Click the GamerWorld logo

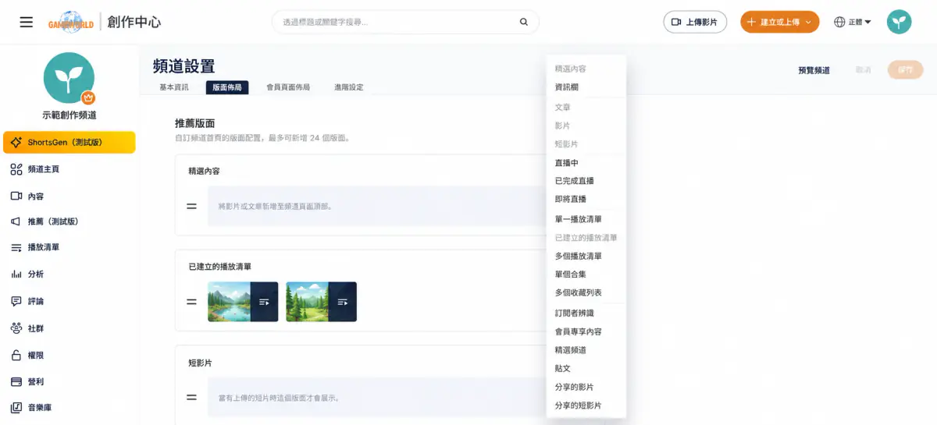tap(71, 22)
